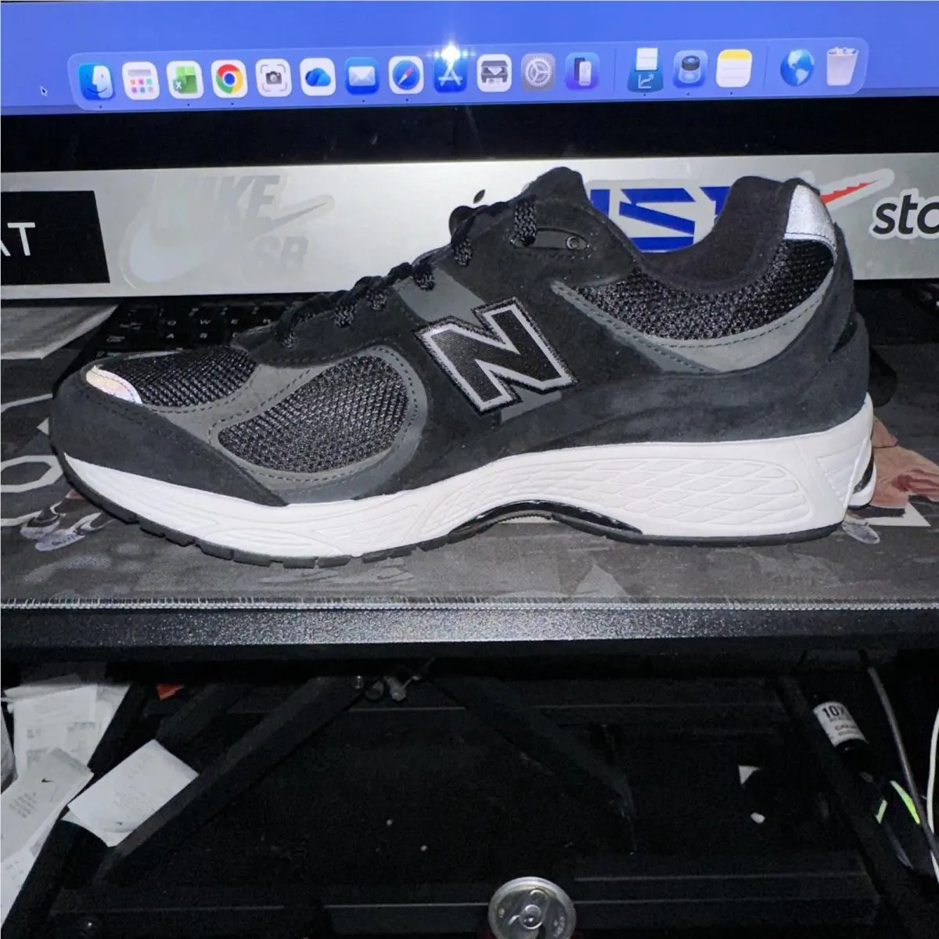Launch iPhone Mirroring app
Viewport: 939px width, 939px height.
pyautogui.click(x=582, y=72)
